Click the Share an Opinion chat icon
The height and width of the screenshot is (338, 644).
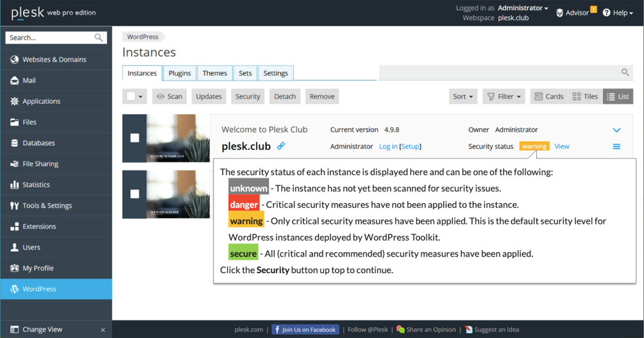[x=400, y=330]
